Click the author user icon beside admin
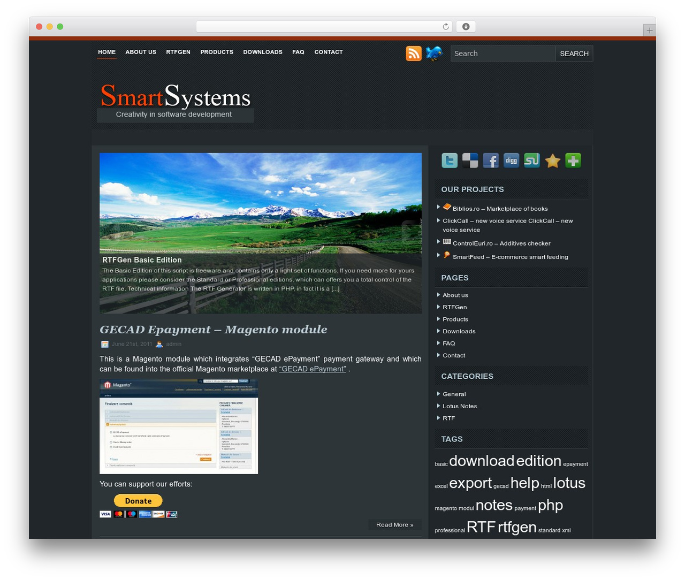 [x=159, y=344]
